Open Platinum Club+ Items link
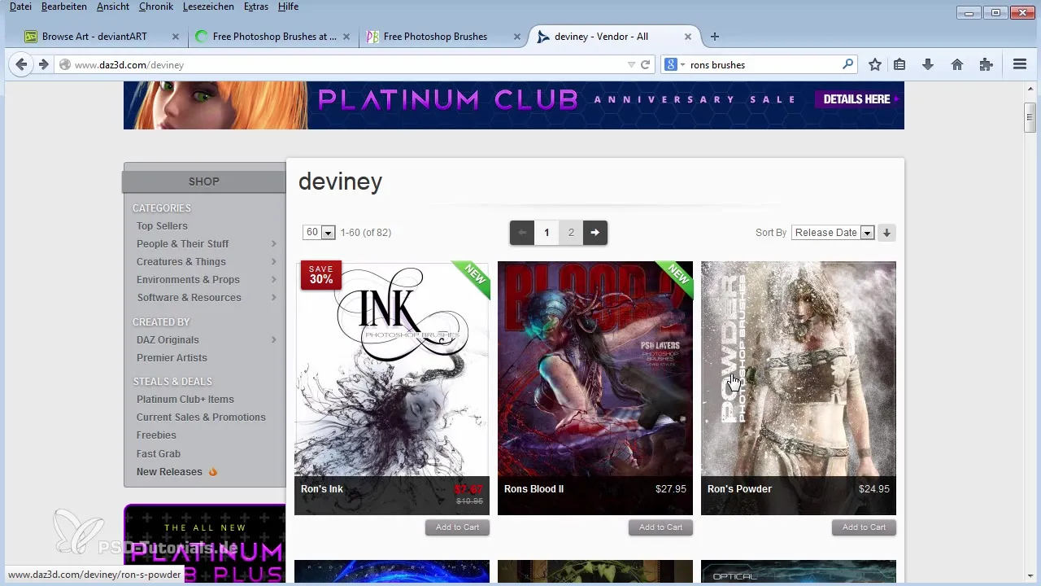The height and width of the screenshot is (586, 1041). point(185,400)
